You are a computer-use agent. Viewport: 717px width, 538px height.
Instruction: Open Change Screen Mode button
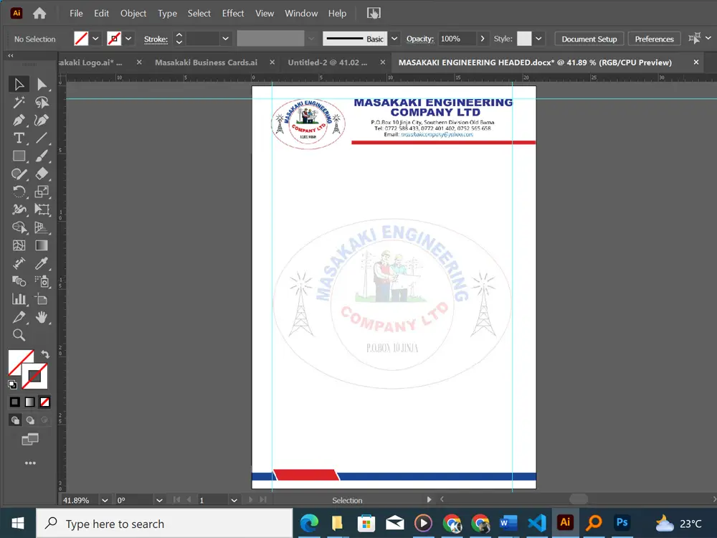(30, 439)
